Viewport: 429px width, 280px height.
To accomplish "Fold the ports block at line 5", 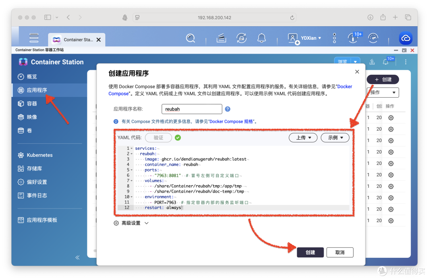I will pos(131,170).
